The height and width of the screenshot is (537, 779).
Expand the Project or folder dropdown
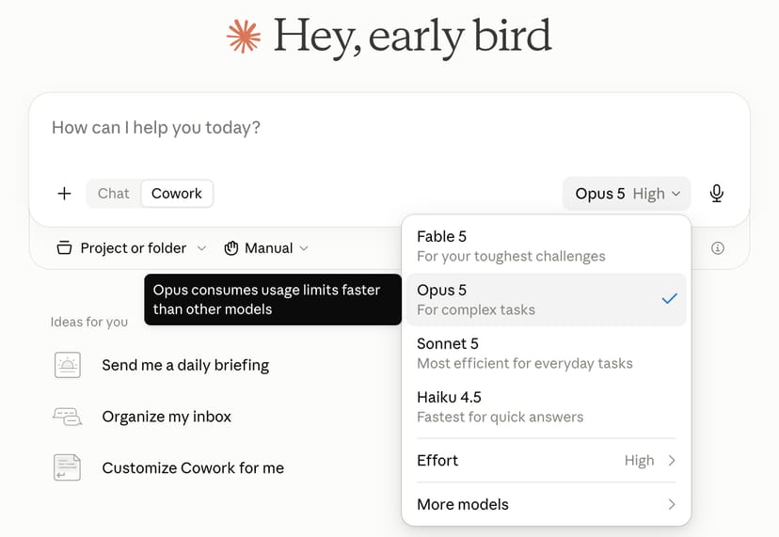pos(131,248)
